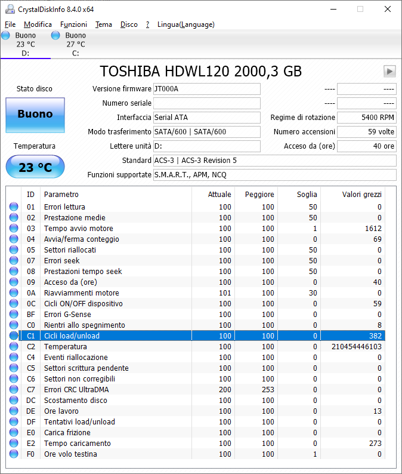This screenshot has height=474, width=402.
Task: Click the ID column header
Action: [x=30, y=195]
